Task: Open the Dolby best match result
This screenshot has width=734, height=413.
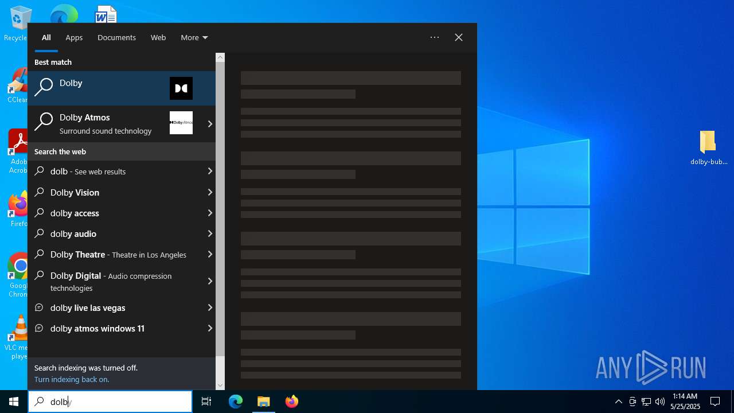Action: coord(122,88)
